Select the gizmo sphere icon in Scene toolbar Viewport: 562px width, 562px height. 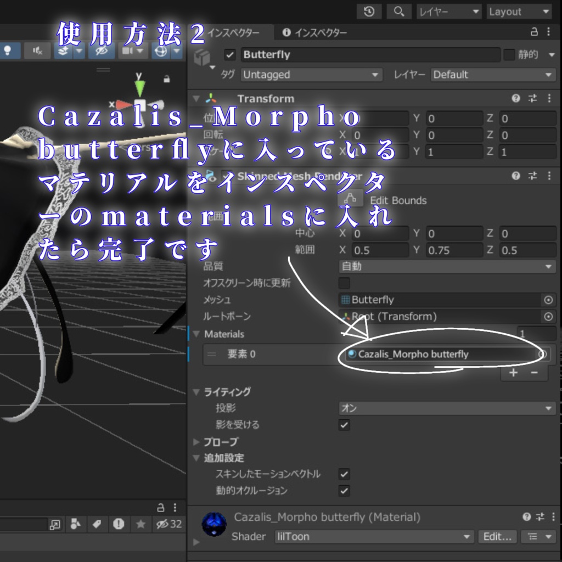point(162,50)
